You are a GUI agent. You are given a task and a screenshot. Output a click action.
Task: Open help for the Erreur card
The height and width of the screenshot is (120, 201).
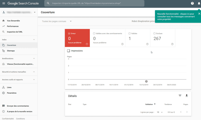click(x=87, y=44)
